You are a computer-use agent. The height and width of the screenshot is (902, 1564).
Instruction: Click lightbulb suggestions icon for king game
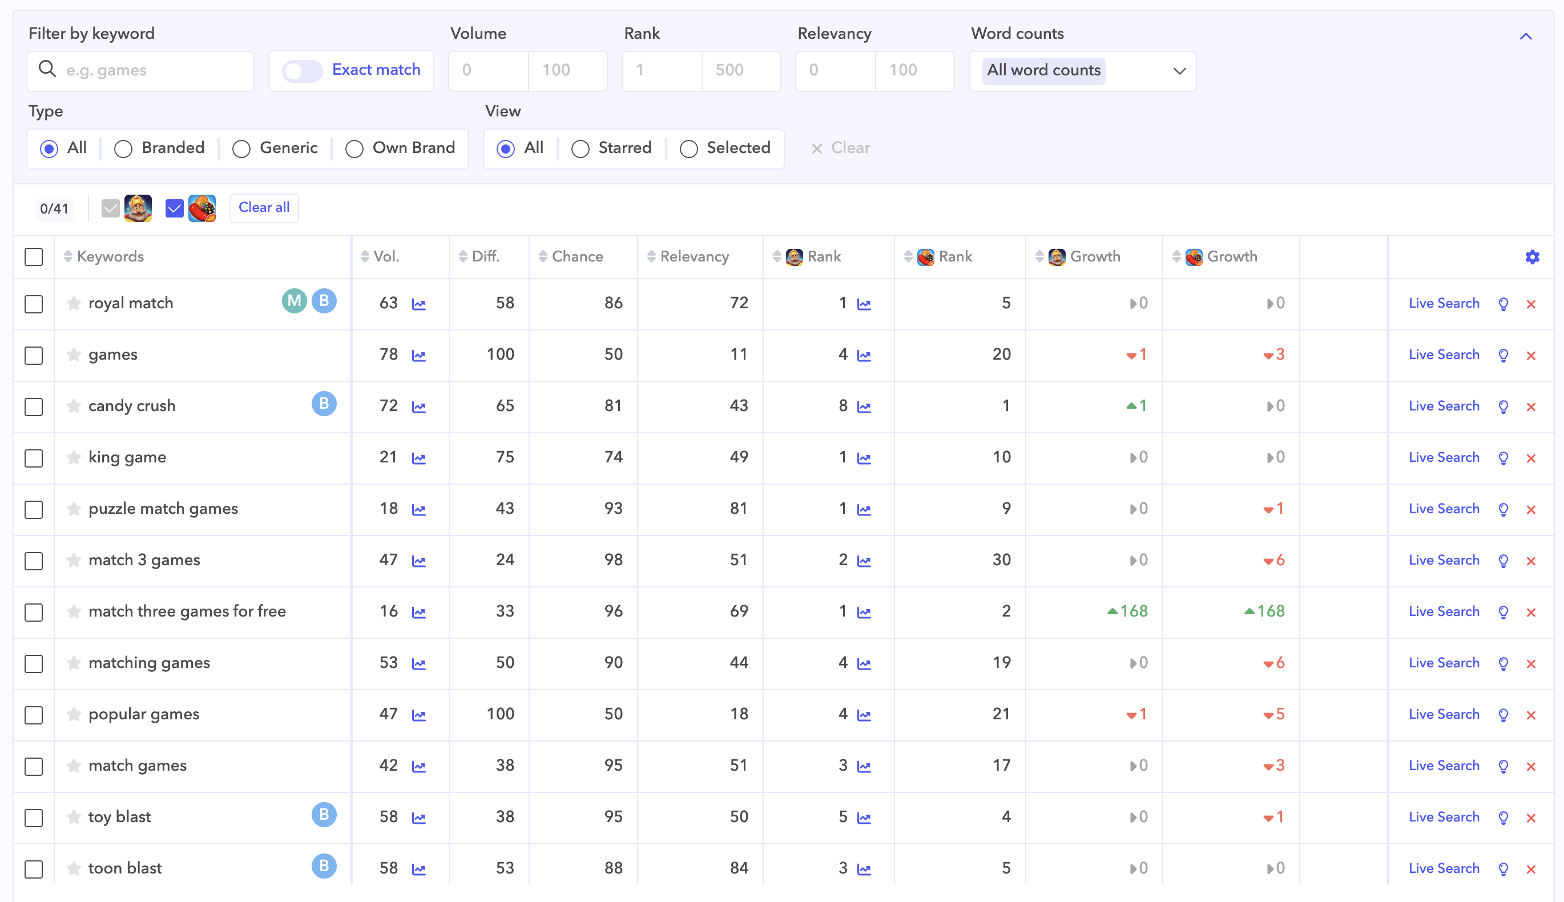(1503, 458)
